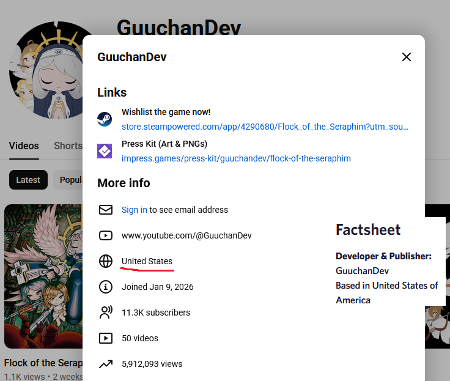Viewport: 450px width, 381px height.
Task: Click the GuuchanDev dialog title
Action: pos(132,57)
